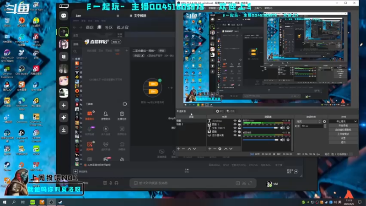
Task: Click the KOOK home chat bubble icon
Action: [64, 16]
